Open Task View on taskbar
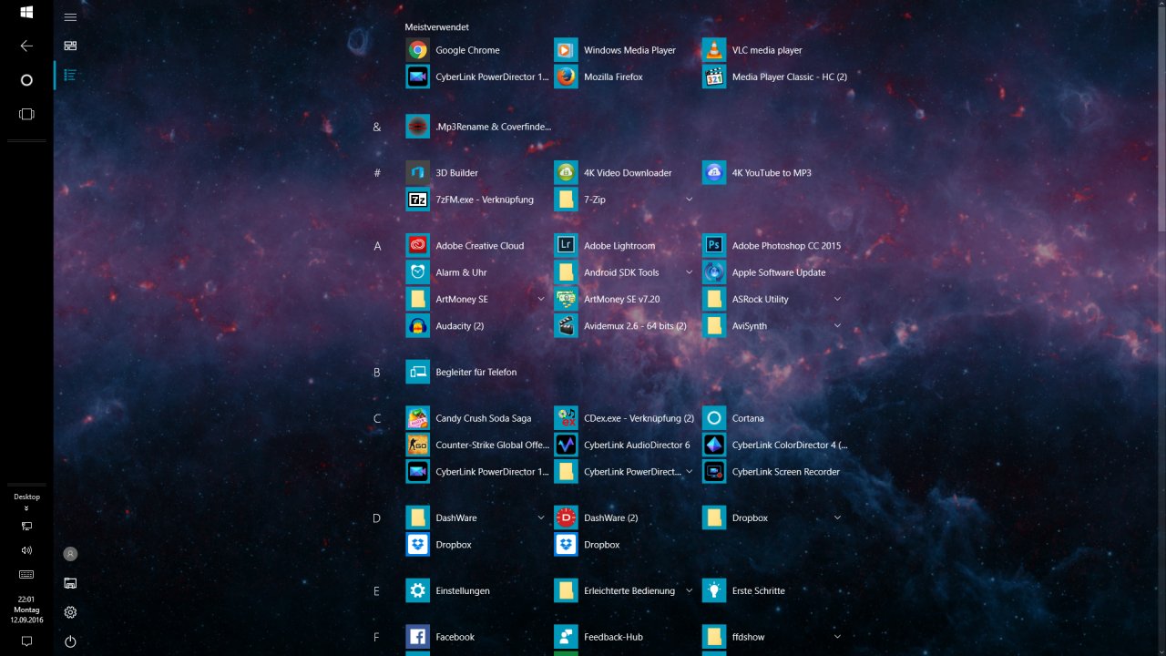 click(x=26, y=114)
